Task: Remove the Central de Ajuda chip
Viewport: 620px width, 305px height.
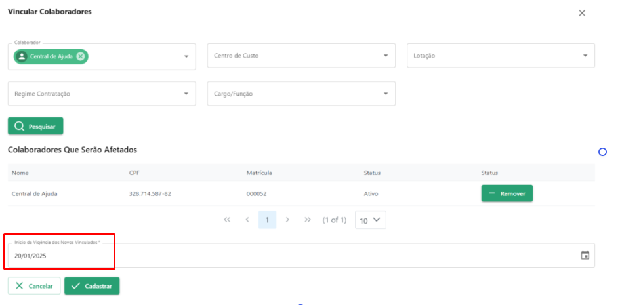Action: [x=80, y=56]
